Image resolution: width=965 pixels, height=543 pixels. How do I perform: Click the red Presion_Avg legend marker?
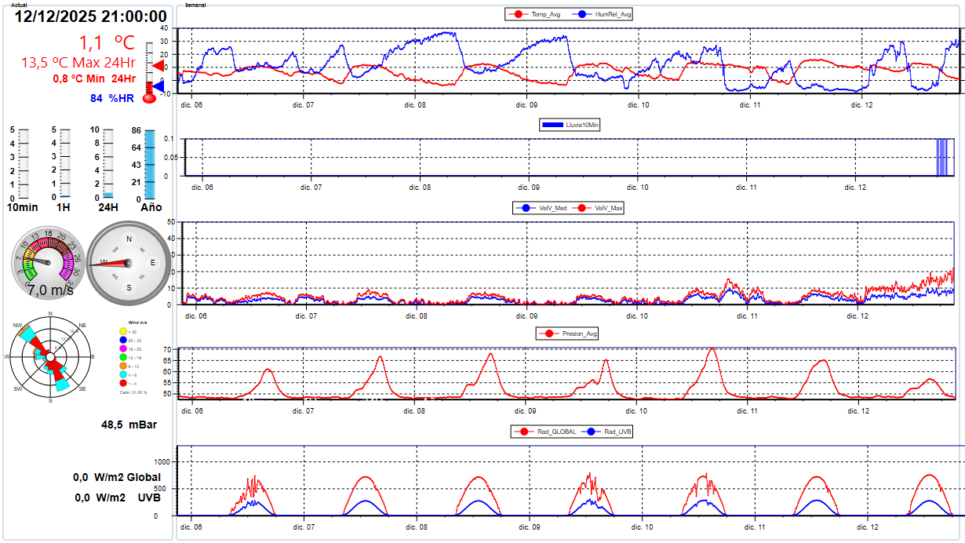tap(548, 333)
